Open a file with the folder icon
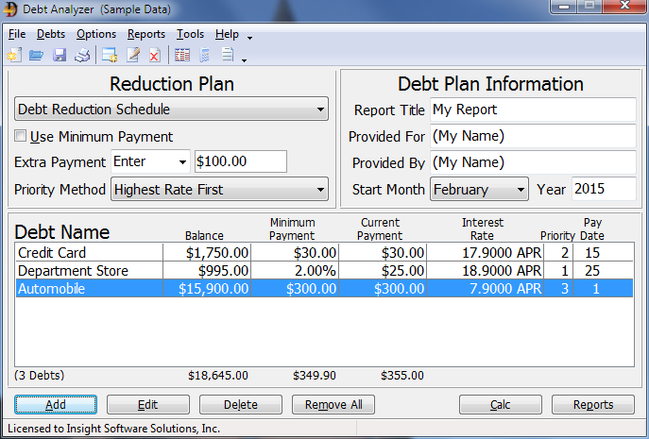Image resolution: width=649 pixels, height=439 pixels. tap(36, 55)
